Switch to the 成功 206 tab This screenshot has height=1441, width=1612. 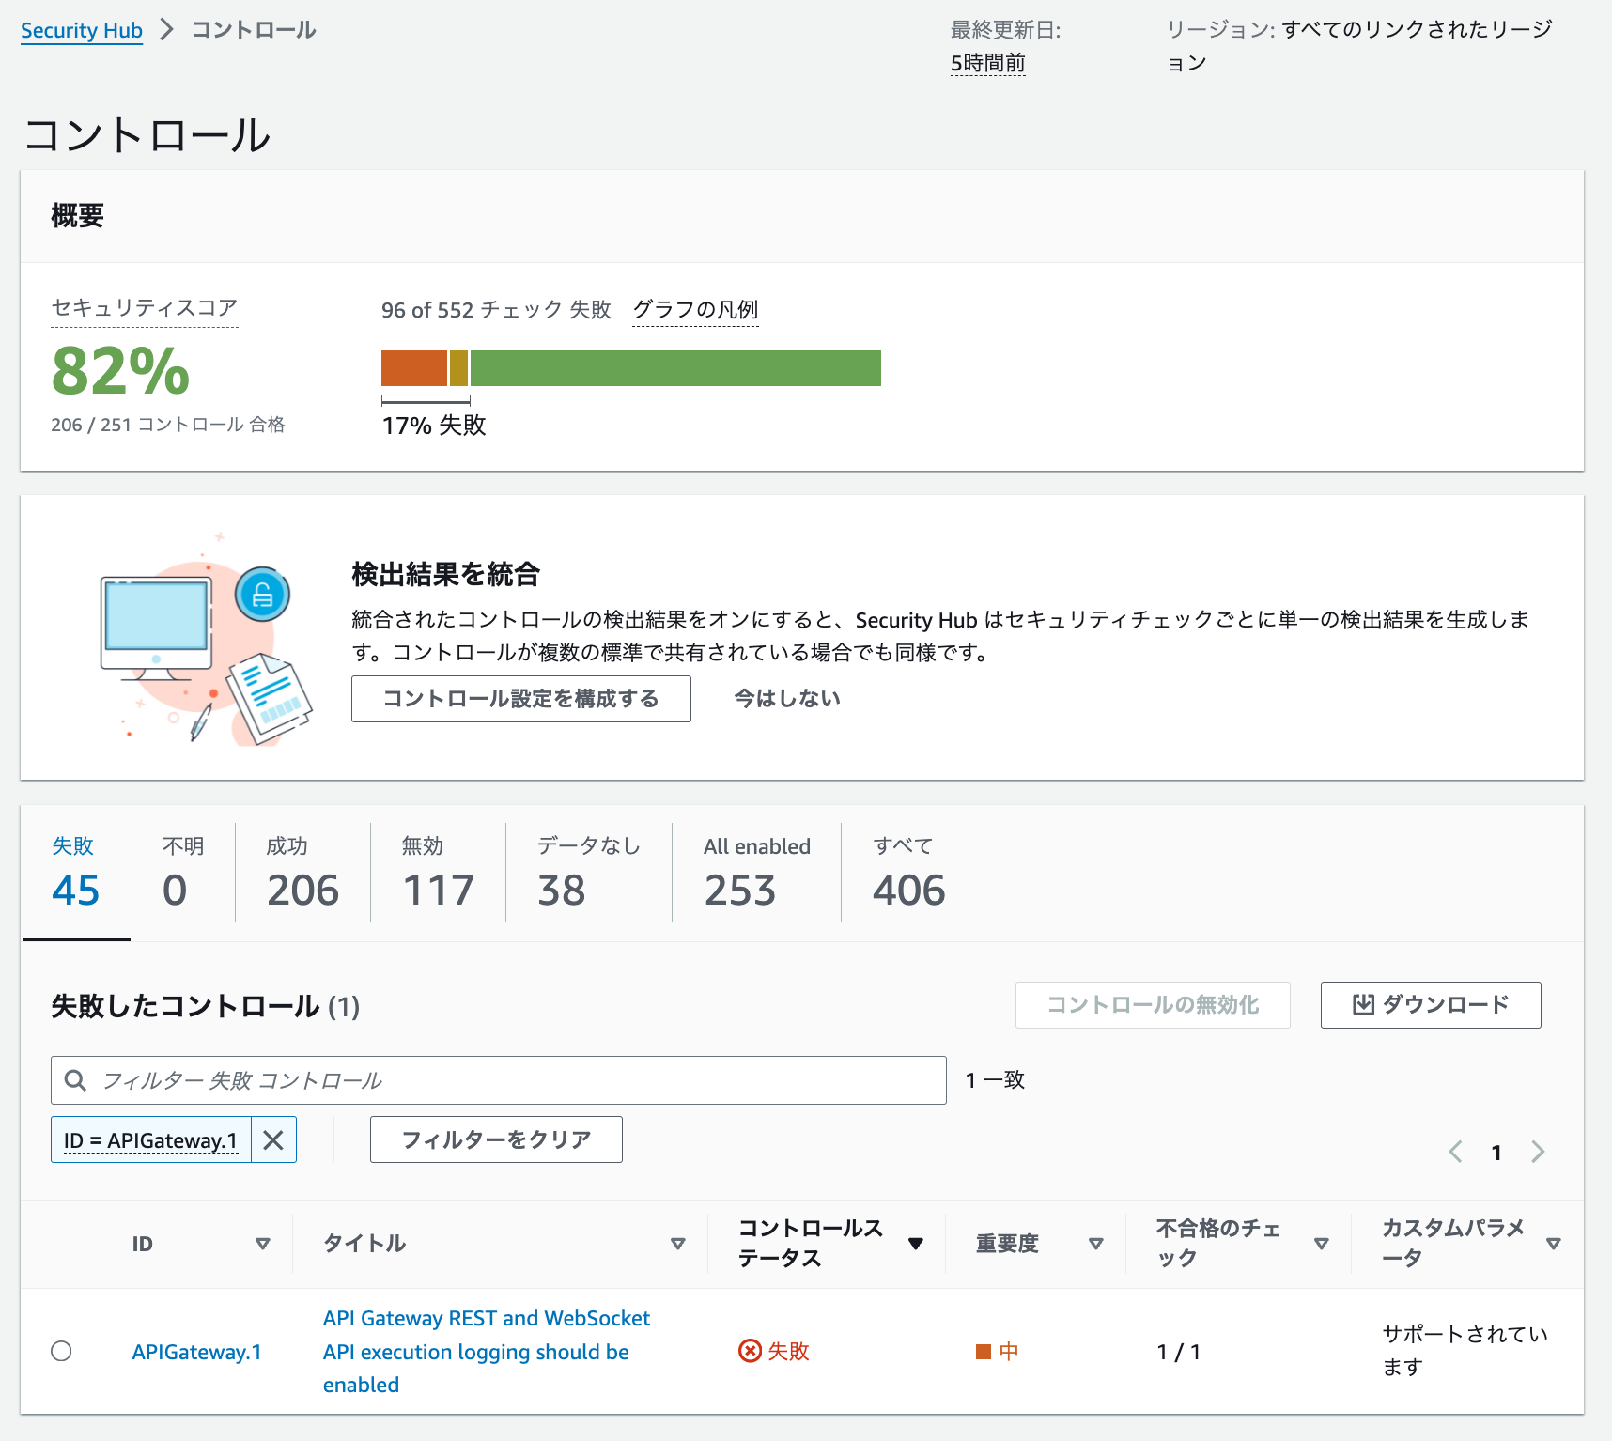(x=302, y=874)
